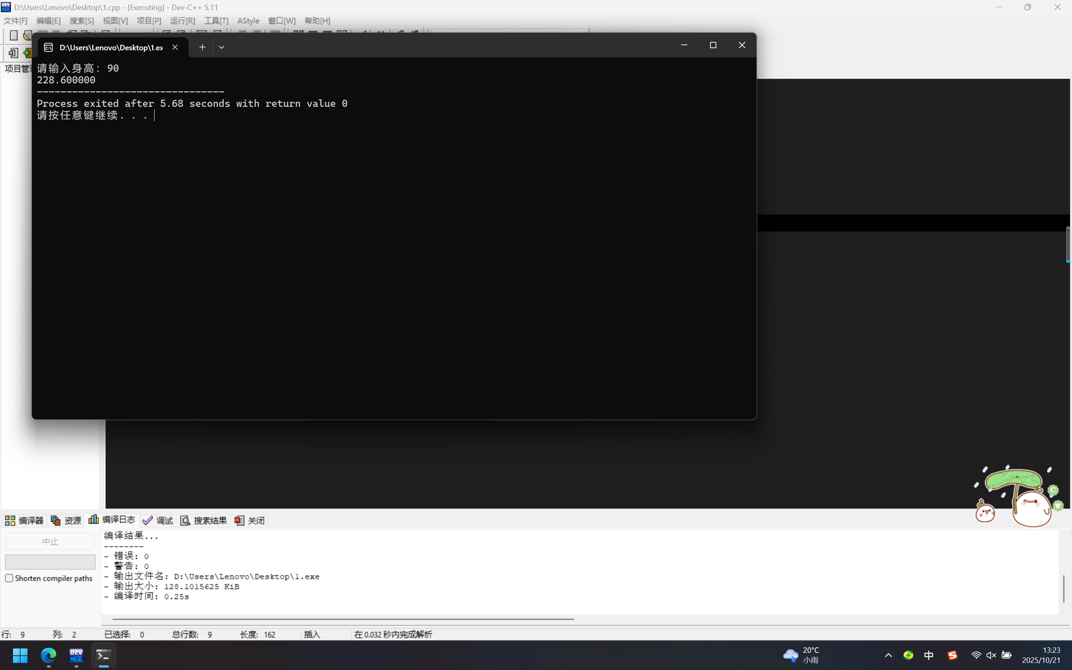The height and width of the screenshot is (670, 1072).
Task: Click the 中止 (Abort) button
Action: point(50,541)
